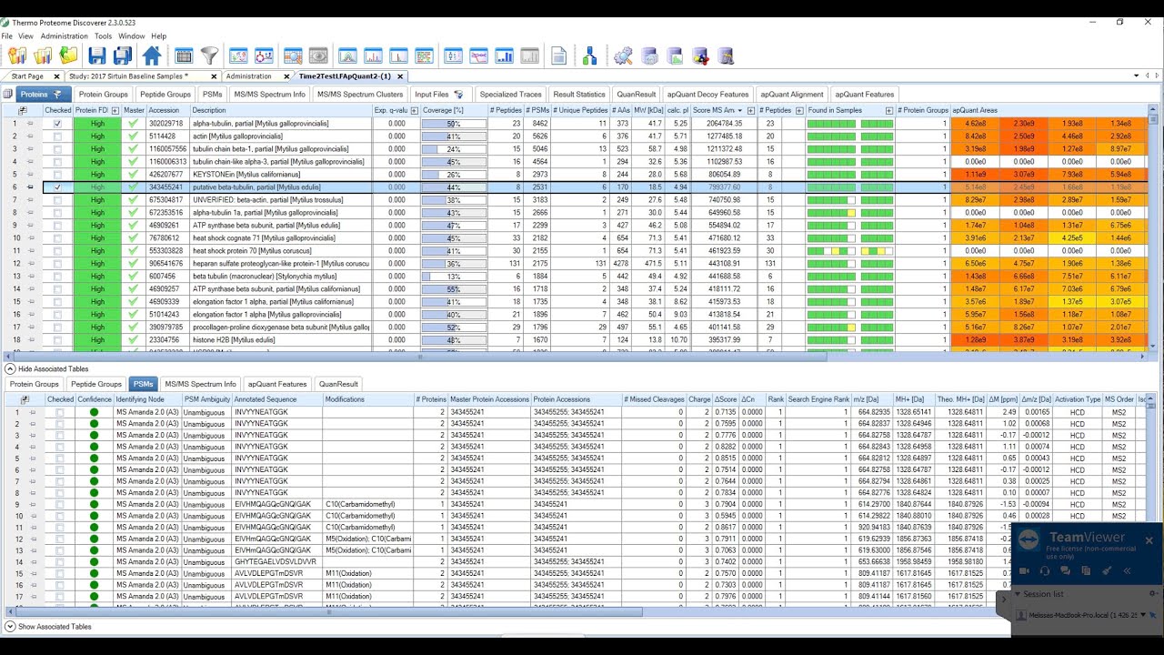The height and width of the screenshot is (655, 1164).
Task: Open the blue workflow tree icon
Action: click(590, 55)
